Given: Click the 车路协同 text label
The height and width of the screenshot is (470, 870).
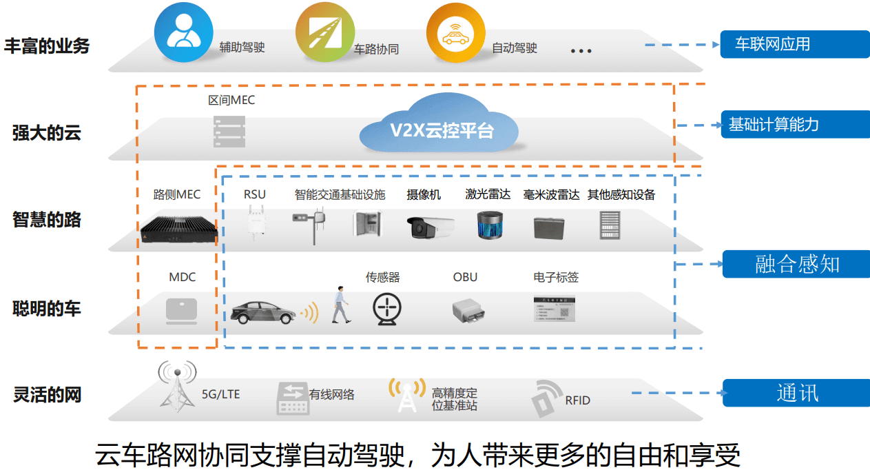Looking at the screenshot, I should point(376,49).
